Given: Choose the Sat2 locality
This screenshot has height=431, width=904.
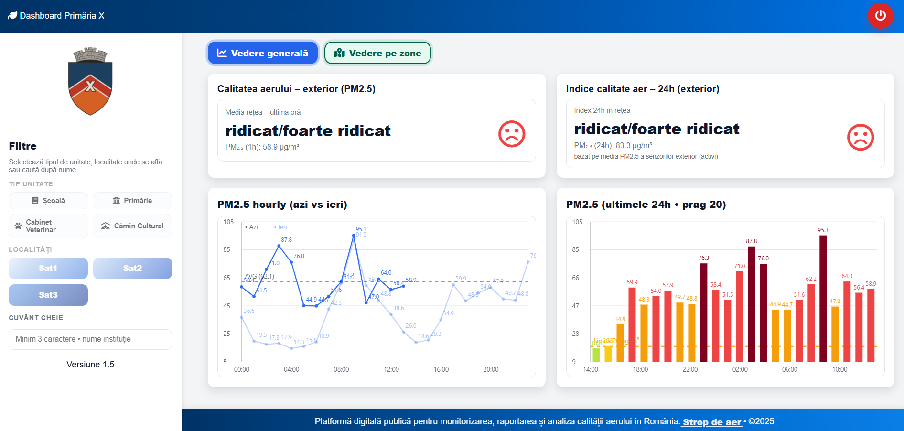Looking at the screenshot, I should click(132, 268).
